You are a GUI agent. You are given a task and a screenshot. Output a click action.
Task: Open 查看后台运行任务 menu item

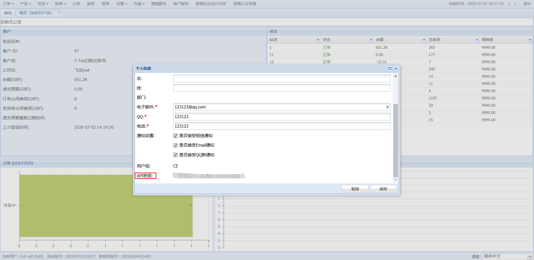pos(211,4)
